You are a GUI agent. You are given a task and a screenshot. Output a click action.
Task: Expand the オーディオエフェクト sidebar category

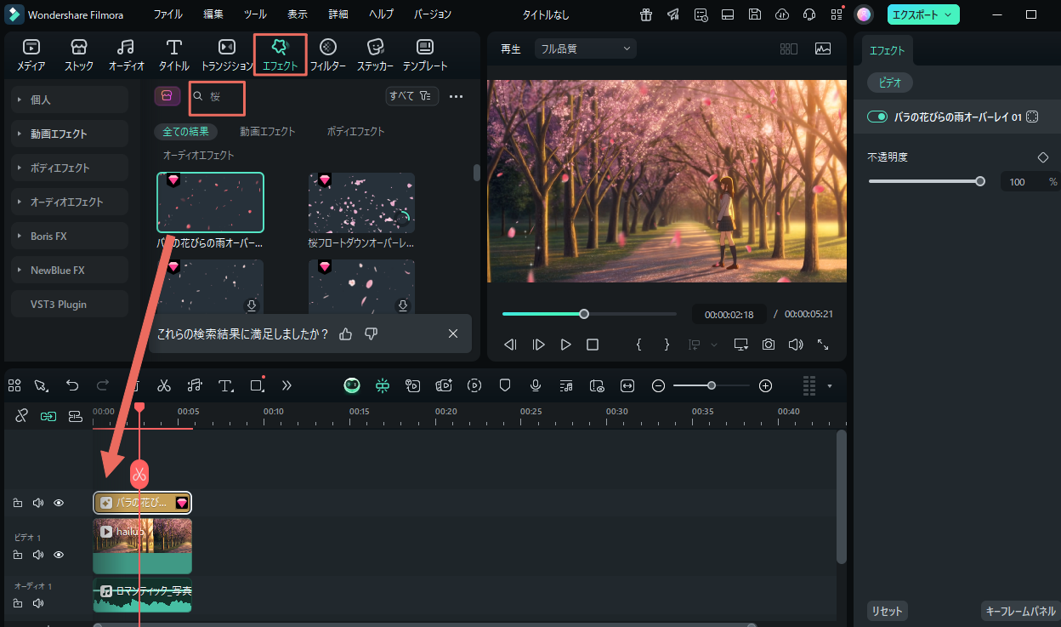click(x=70, y=202)
